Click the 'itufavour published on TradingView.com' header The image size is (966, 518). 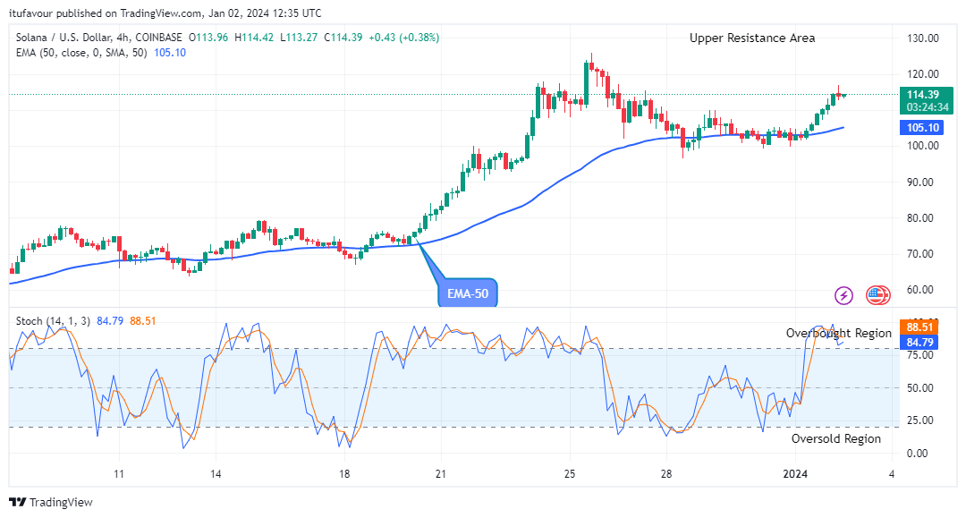click(x=106, y=13)
